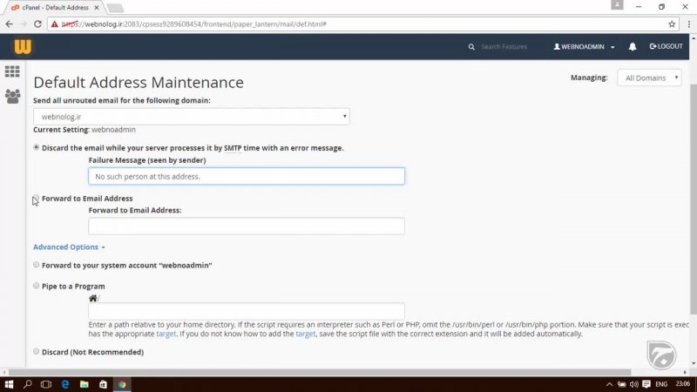Image resolution: width=697 pixels, height=392 pixels.
Task: Select Forward to Email Address option
Action: (37, 199)
